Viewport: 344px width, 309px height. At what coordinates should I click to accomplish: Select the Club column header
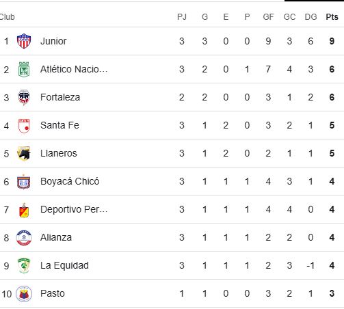[x=8, y=17]
